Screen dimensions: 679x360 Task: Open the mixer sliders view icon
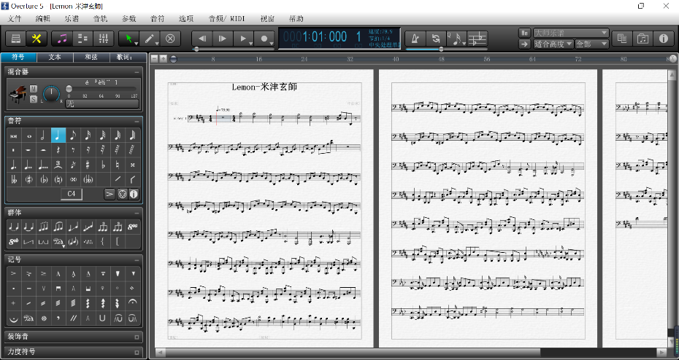tap(103, 39)
